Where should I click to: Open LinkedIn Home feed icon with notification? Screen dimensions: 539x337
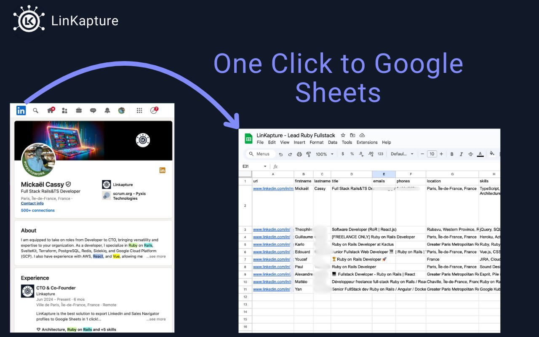click(x=51, y=110)
